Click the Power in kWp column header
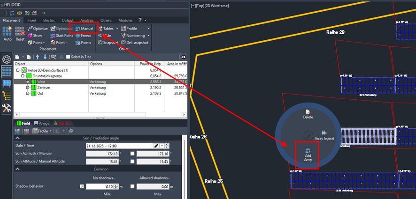 (x=150, y=64)
